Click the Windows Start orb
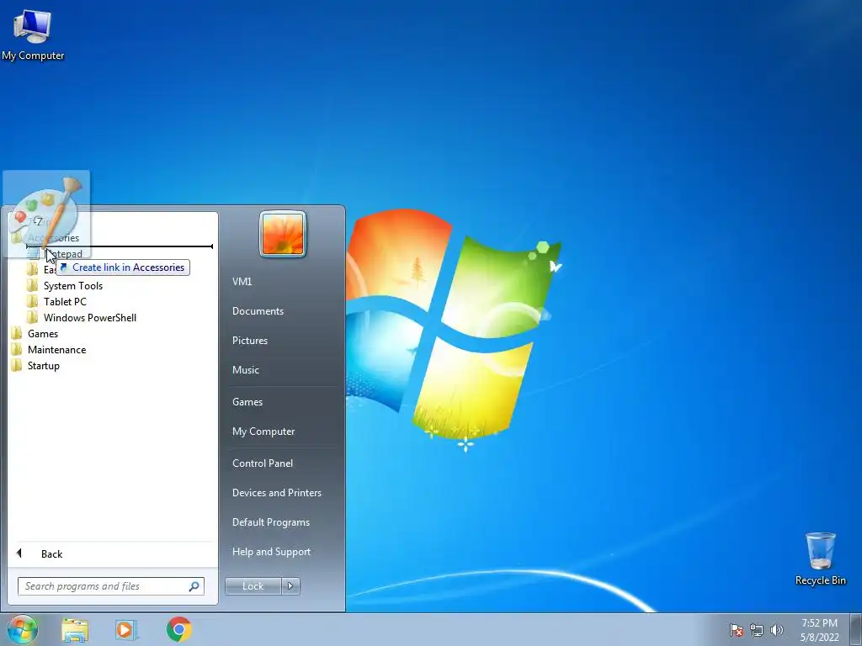This screenshot has height=646, width=862. coord(23,629)
